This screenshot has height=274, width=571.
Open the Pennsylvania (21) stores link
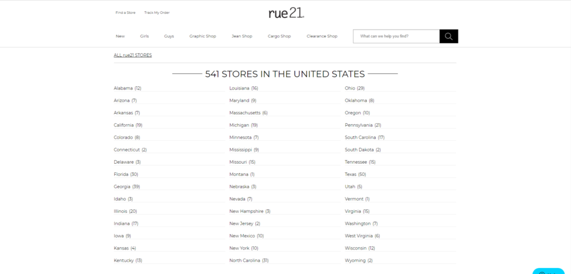pyautogui.click(x=362, y=125)
